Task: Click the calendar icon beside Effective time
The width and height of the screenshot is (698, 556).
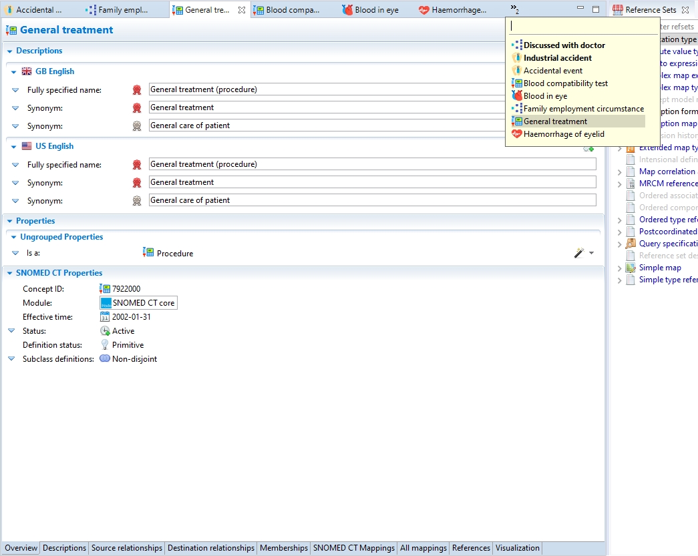Action: pos(105,317)
